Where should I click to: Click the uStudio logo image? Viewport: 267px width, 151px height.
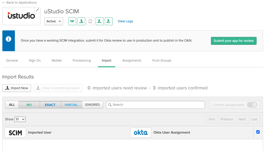pos(21,15)
